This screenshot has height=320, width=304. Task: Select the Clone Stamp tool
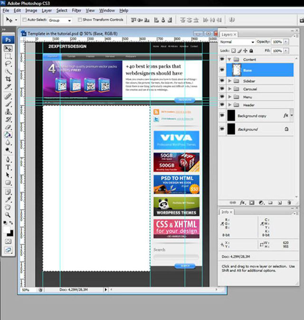[x=8, y=112]
